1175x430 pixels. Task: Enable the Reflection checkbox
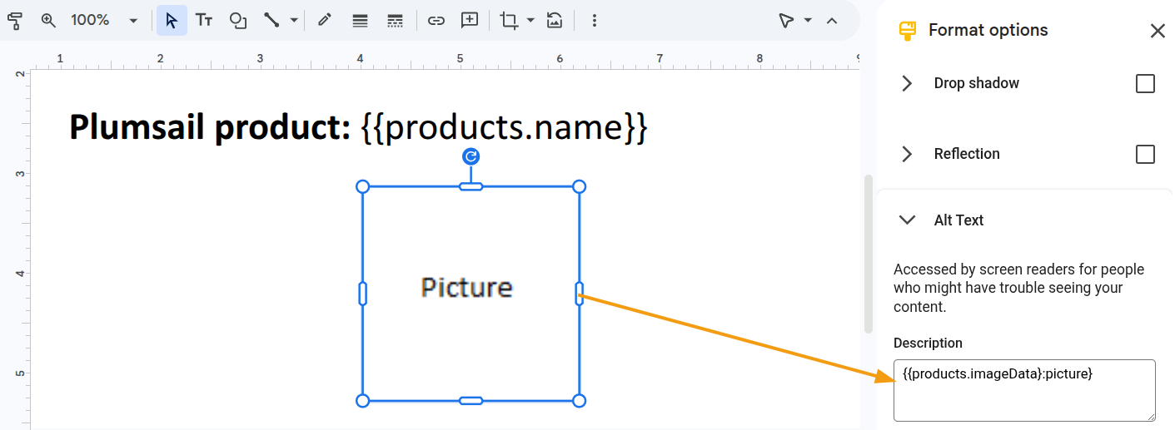(x=1146, y=154)
